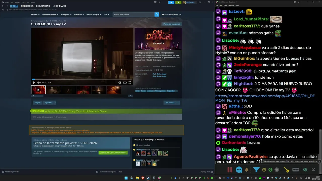Open Steam from the Windows taskbar

(148, 178)
